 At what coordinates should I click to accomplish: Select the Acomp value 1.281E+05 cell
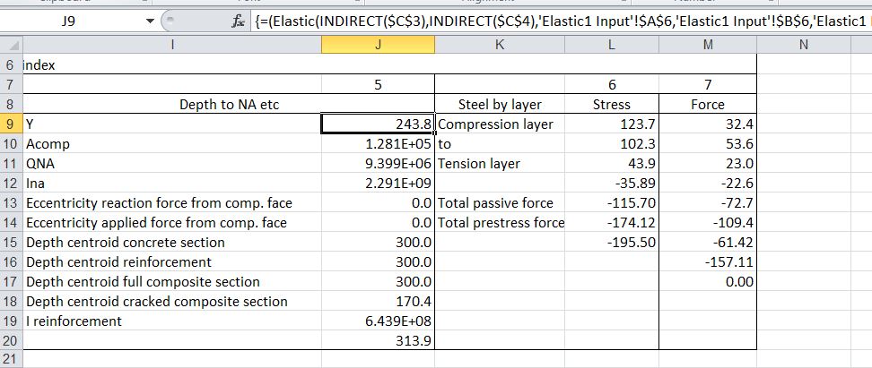pyautogui.click(x=378, y=143)
